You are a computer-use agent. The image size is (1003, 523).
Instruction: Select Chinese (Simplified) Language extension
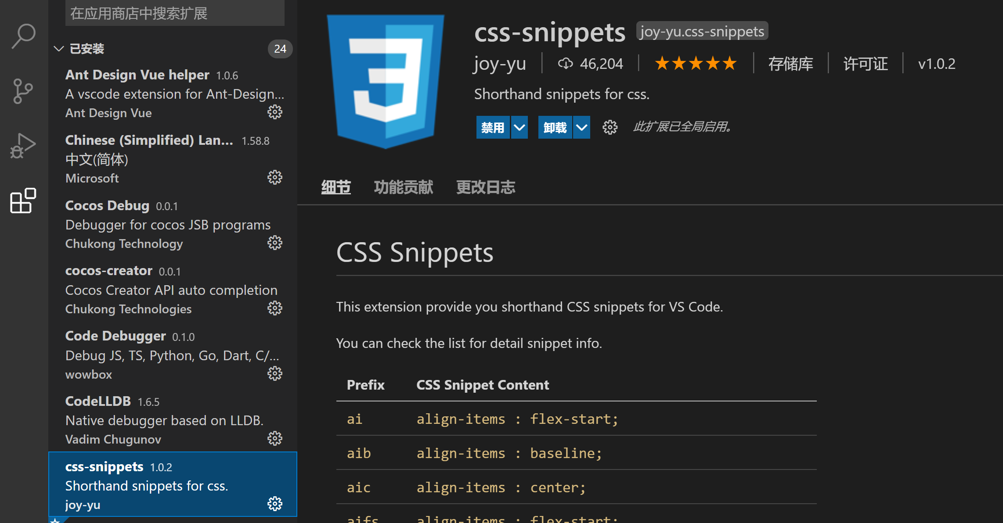point(173,159)
